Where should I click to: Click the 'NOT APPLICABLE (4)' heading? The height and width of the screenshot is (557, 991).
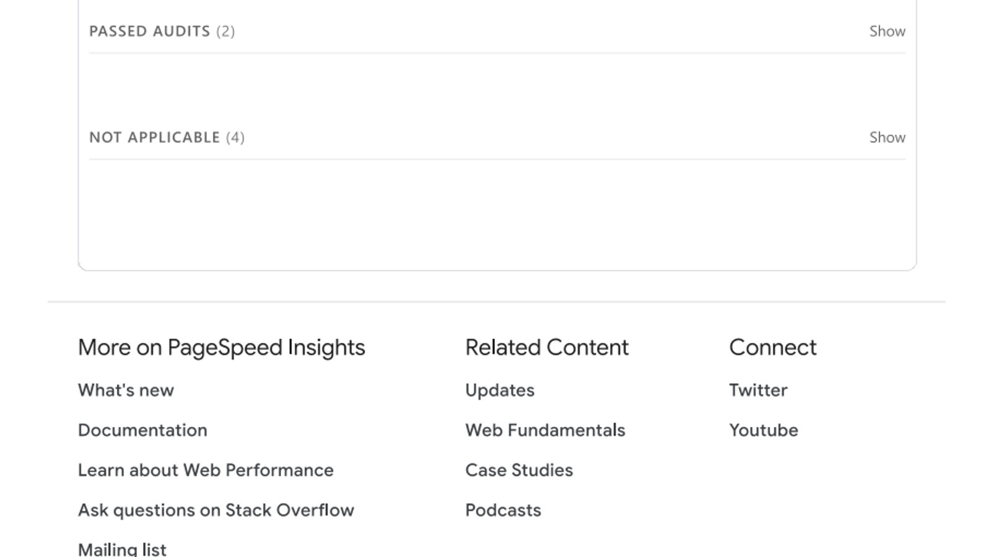(167, 137)
